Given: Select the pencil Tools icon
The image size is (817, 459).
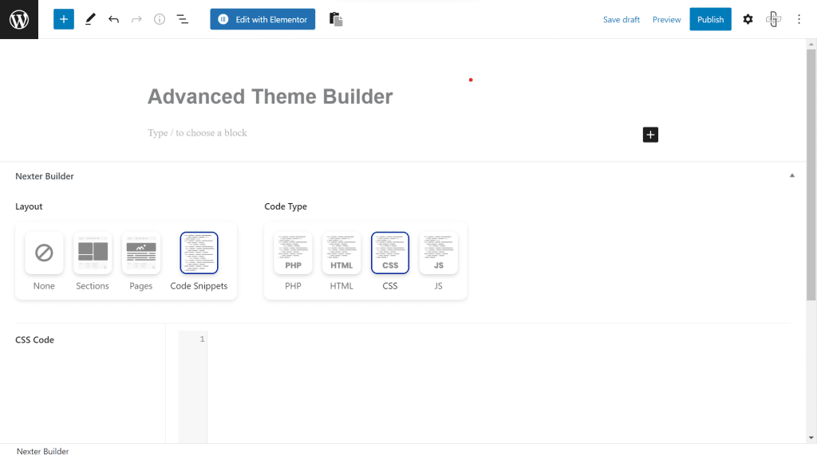Looking at the screenshot, I should (90, 19).
